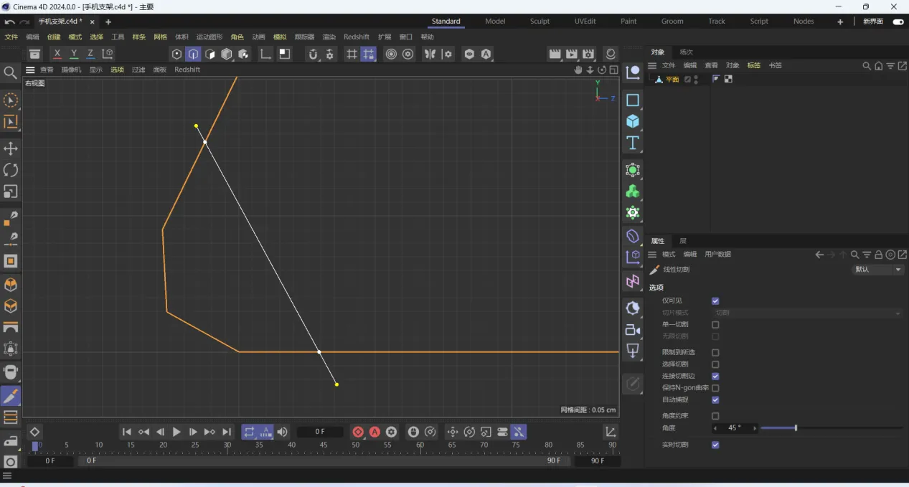Click the 45° angle value field
This screenshot has height=487, width=909.
(735, 428)
